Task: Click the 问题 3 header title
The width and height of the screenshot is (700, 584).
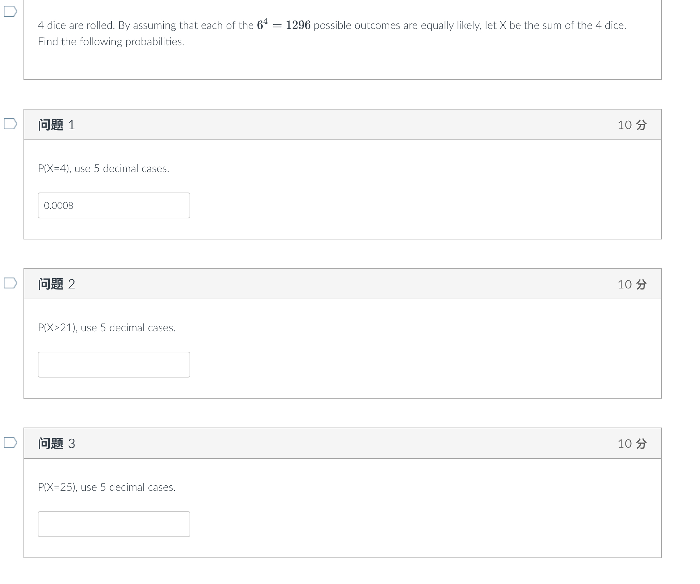Action: click(56, 444)
